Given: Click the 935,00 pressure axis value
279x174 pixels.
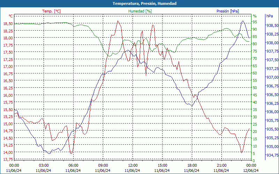Looking at the screenshot, I should click(x=272, y=147).
